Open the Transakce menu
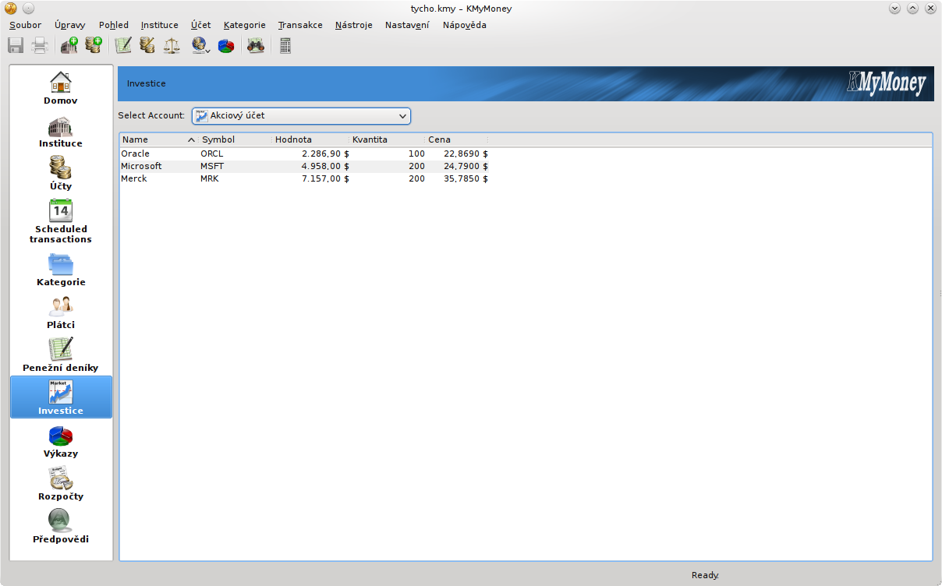Image resolution: width=942 pixels, height=586 pixels. tap(300, 25)
